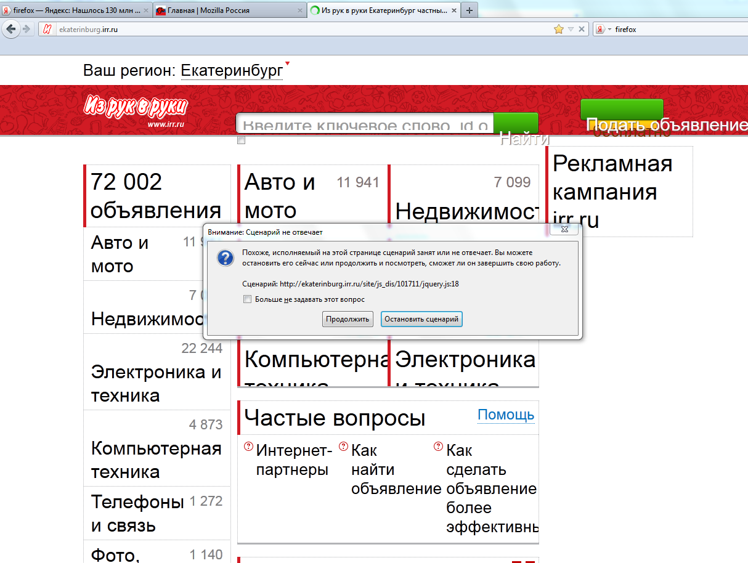The image size is (748, 563).
Task: Click the 4 873 count for Компьютерная техника
Action: click(206, 424)
